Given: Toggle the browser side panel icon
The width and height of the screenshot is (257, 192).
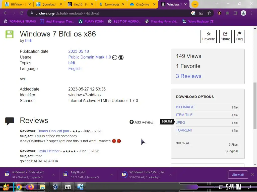Looking at the screenshot, I should point(235,13).
